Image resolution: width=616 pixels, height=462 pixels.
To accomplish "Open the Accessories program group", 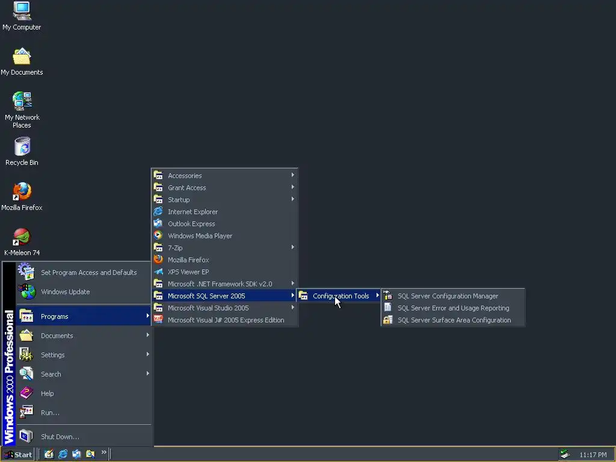I will coord(224,176).
